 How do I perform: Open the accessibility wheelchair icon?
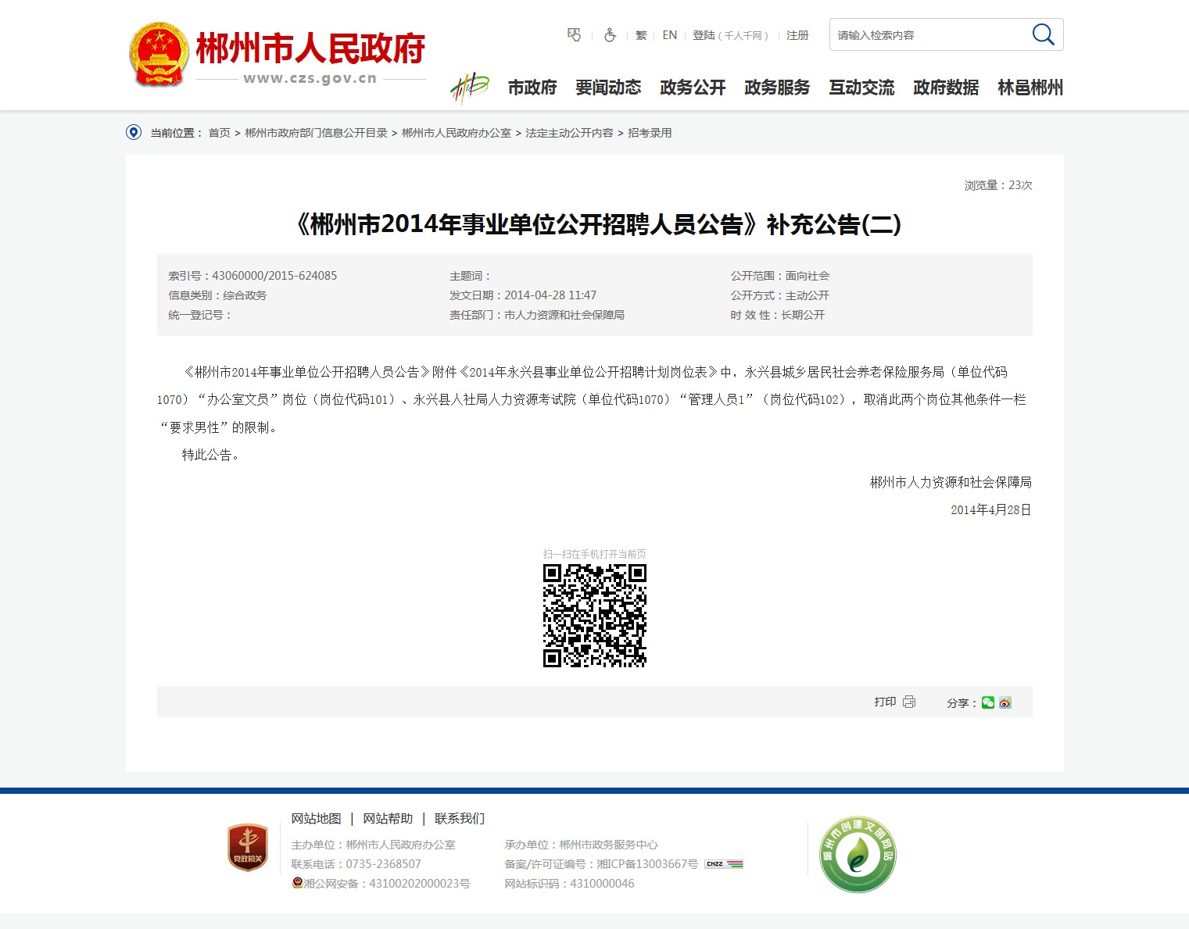tap(610, 35)
